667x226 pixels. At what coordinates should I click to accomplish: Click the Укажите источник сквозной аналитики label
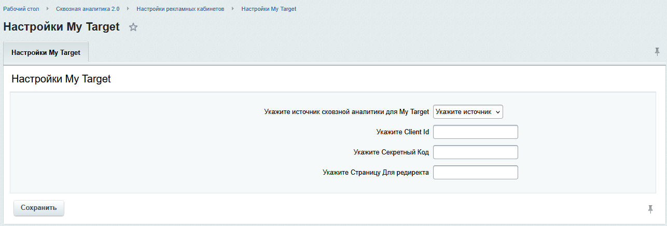(346, 111)
